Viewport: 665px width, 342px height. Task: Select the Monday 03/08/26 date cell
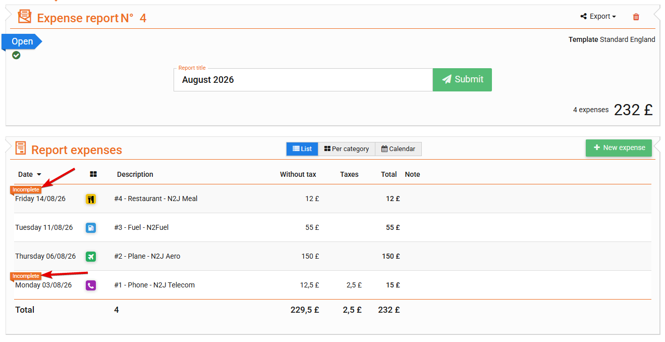click(x=43, y=285)
